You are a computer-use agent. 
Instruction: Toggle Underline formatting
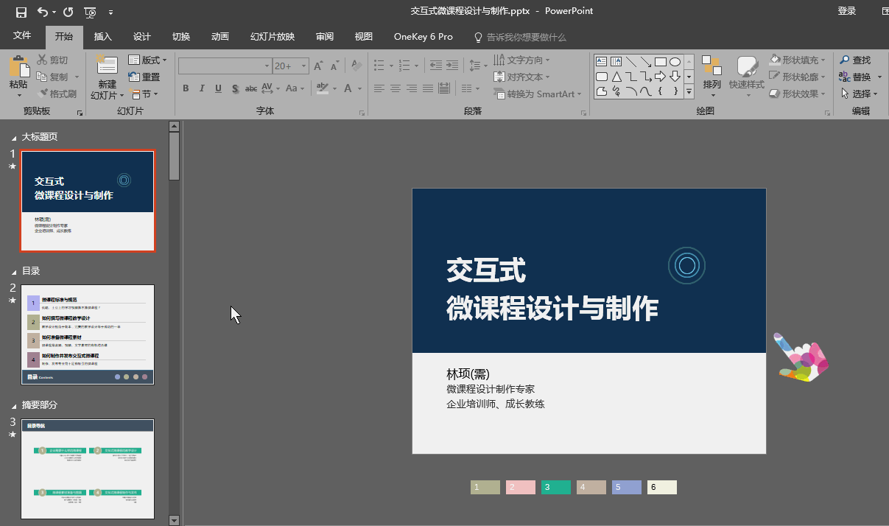tap(218, 88)
